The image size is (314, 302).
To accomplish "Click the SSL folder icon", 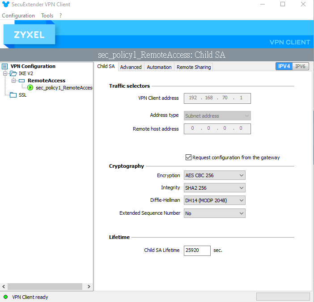I will pos(13,95).
